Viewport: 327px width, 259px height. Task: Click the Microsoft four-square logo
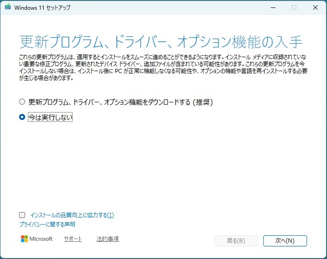[24, 239]
